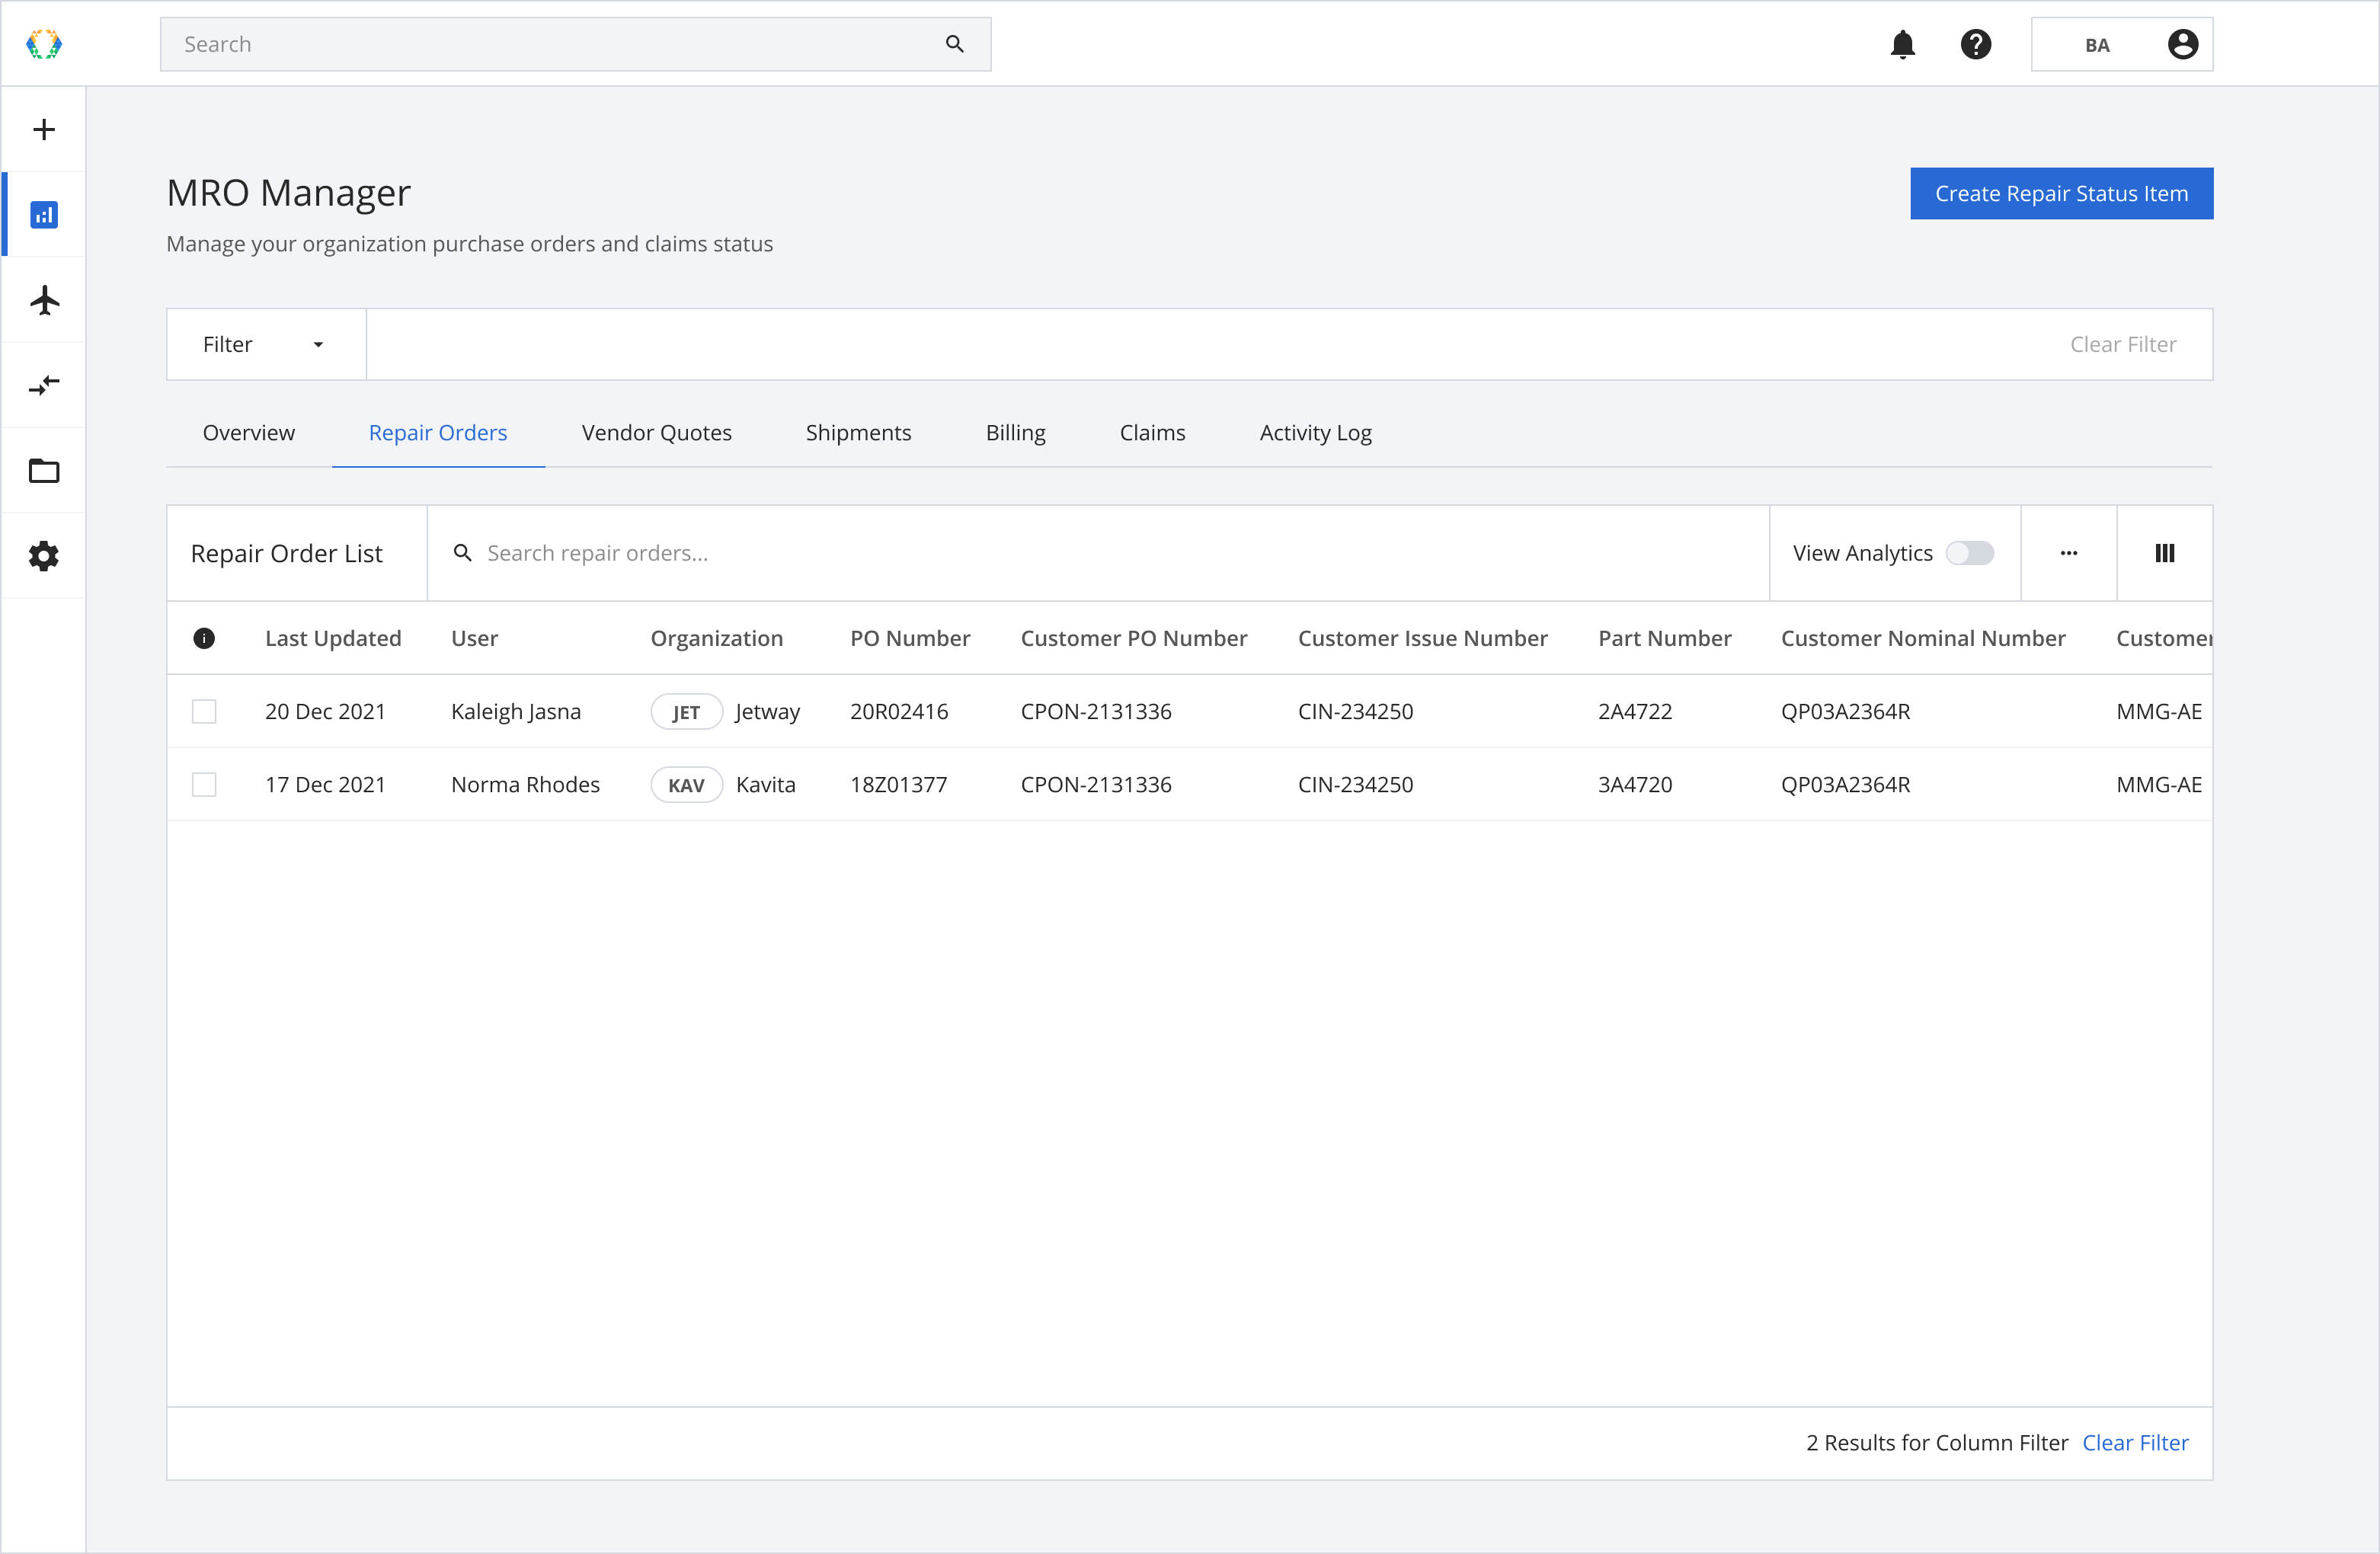Sort by Customer PO Number header
The width and height of the screenshot is (2380, 1554).
pyautogui.click(x=1133, y=638)
